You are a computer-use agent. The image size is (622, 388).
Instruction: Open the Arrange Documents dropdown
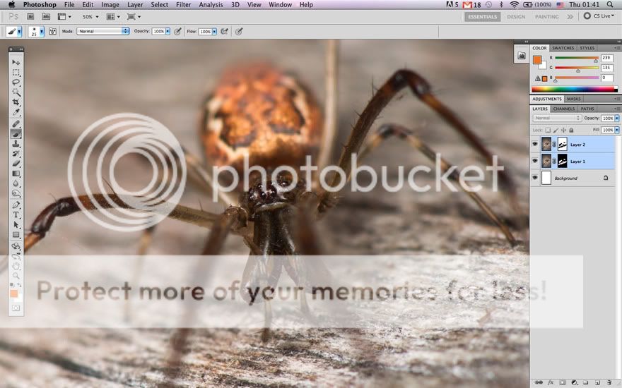point(112,17)
